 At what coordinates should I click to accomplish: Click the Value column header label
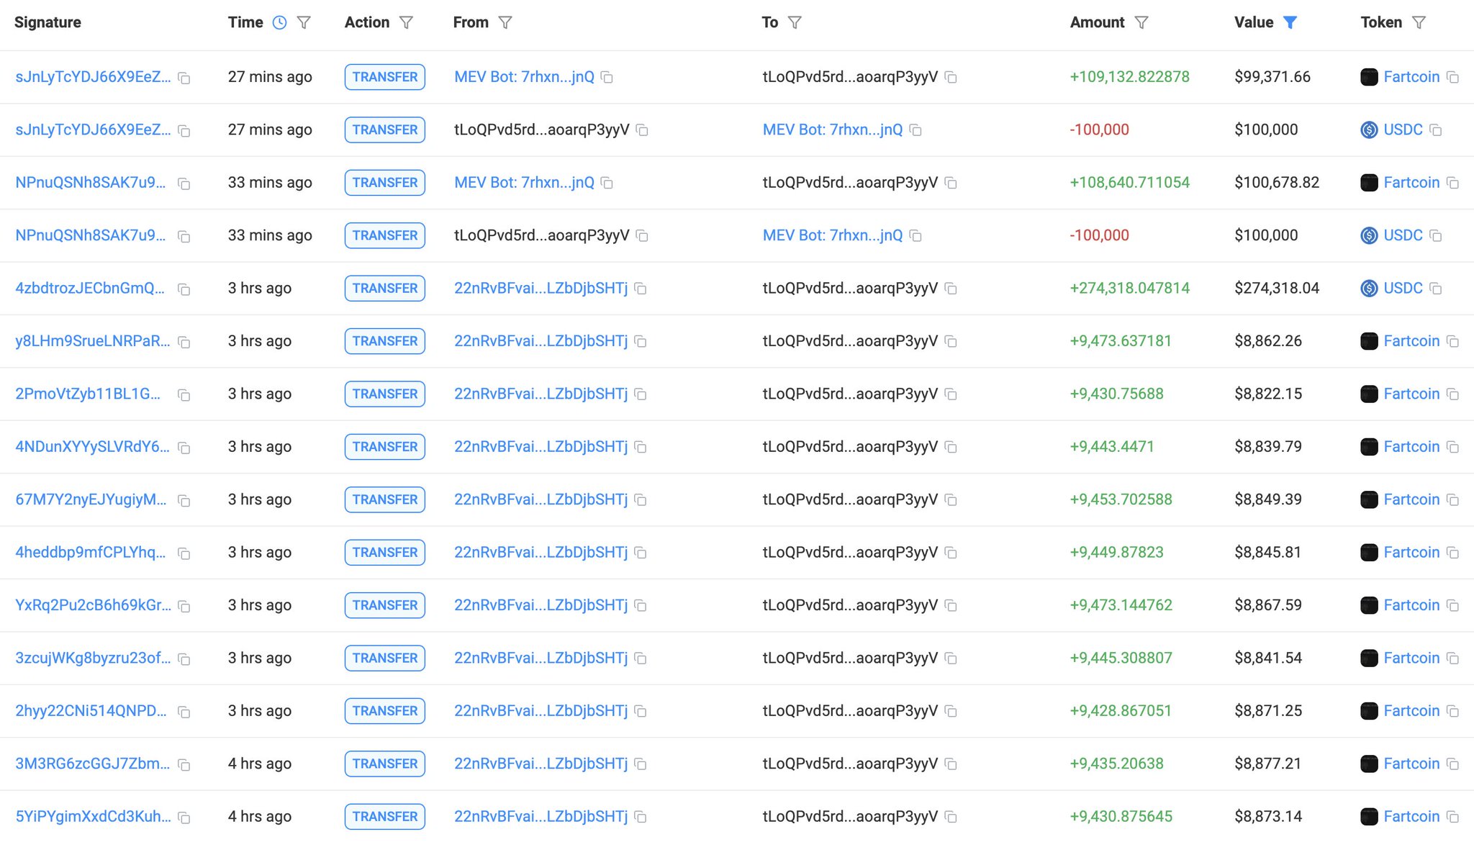tap(1254, 22)
